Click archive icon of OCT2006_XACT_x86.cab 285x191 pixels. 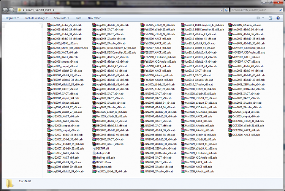click(x=230, y=135)
